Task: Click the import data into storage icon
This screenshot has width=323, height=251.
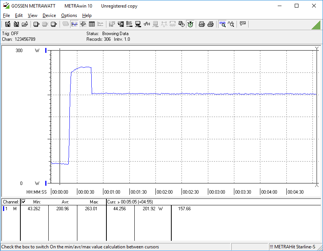Action: pyautogui.click(x=121, y=24)
